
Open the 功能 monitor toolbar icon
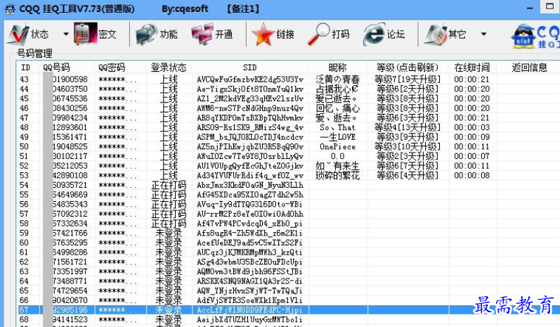tap(147, 34)
